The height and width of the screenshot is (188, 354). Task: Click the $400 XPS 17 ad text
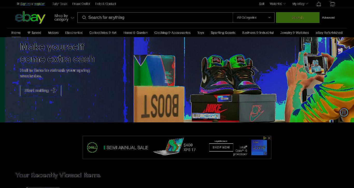189,147
